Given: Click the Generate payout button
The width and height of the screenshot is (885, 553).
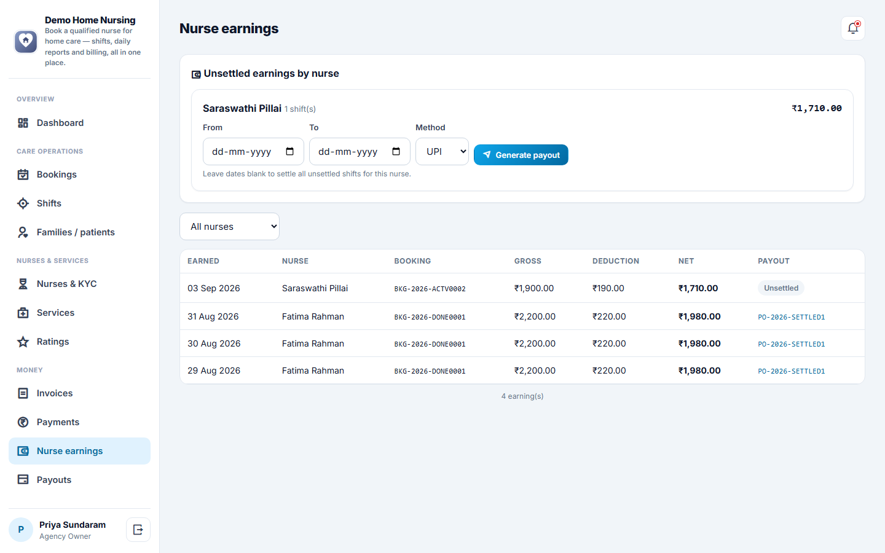Looking at the screenshot, I should [x=521, y=155].
